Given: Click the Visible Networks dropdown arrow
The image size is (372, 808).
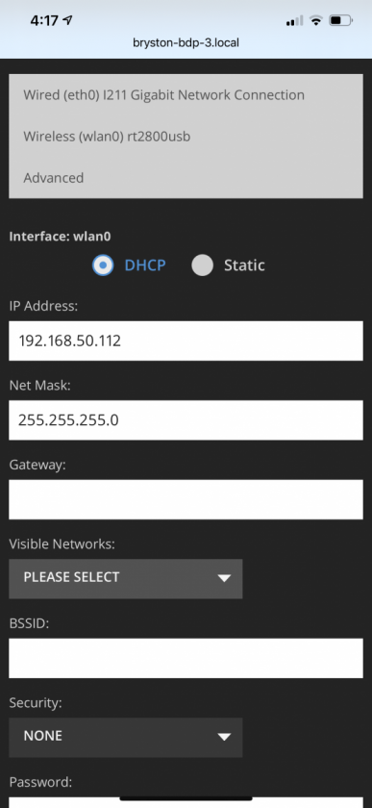Looking at the screenshot, I should click(x=224, y=579).
